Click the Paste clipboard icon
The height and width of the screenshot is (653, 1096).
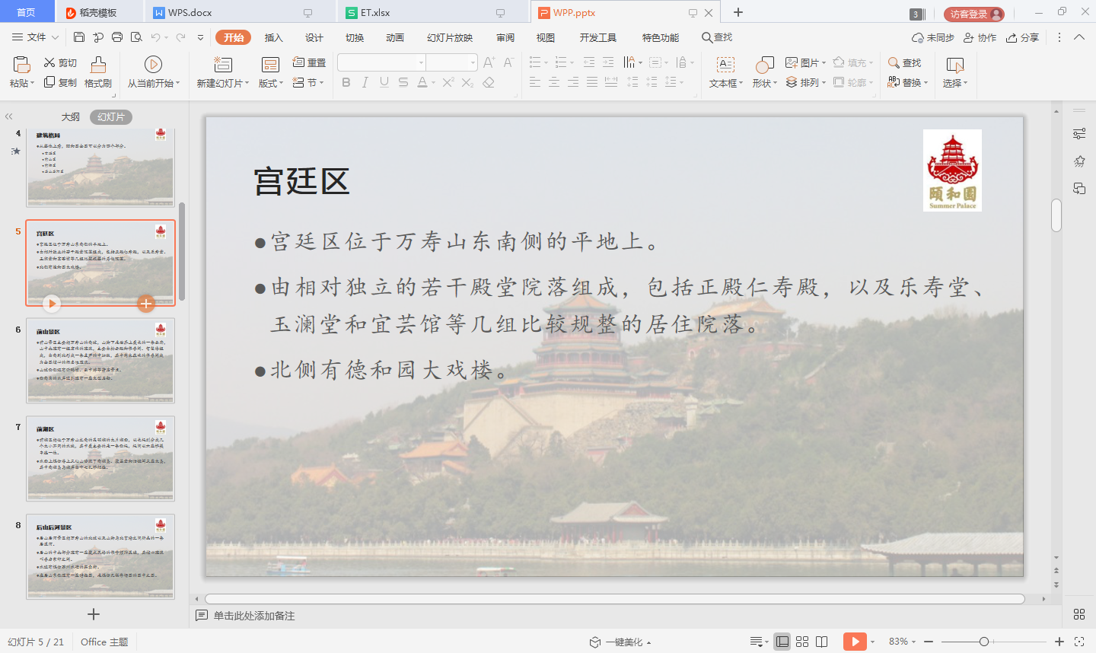coord(21,65)
